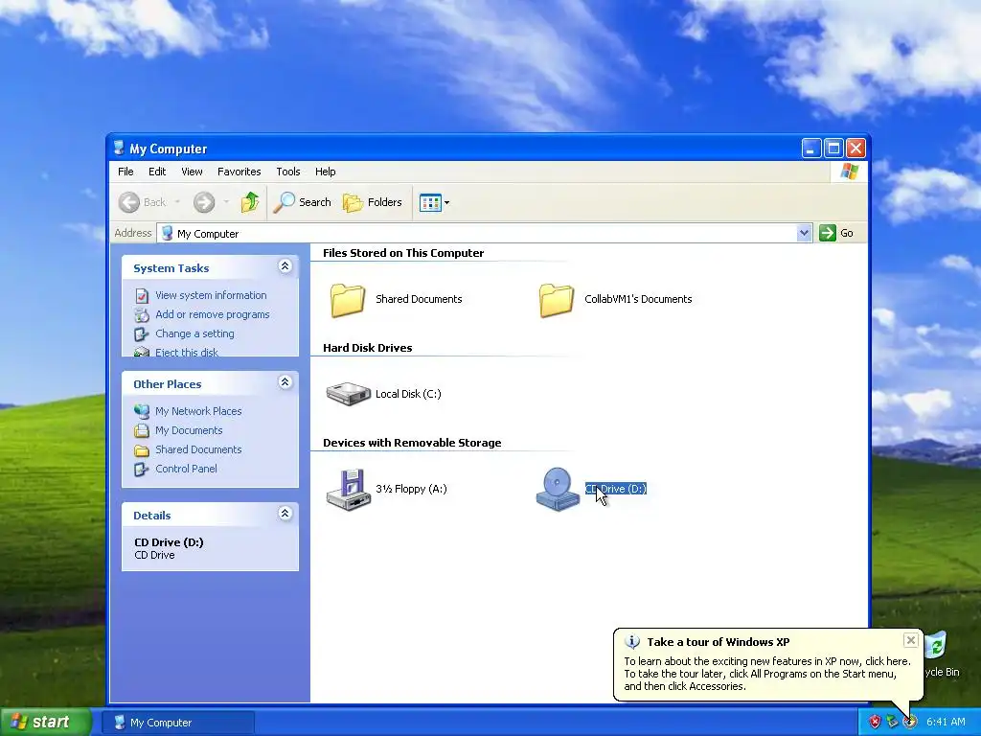Open the Edit menu
The width and height of the screenshot is (981, 736).
coord(157,172)
